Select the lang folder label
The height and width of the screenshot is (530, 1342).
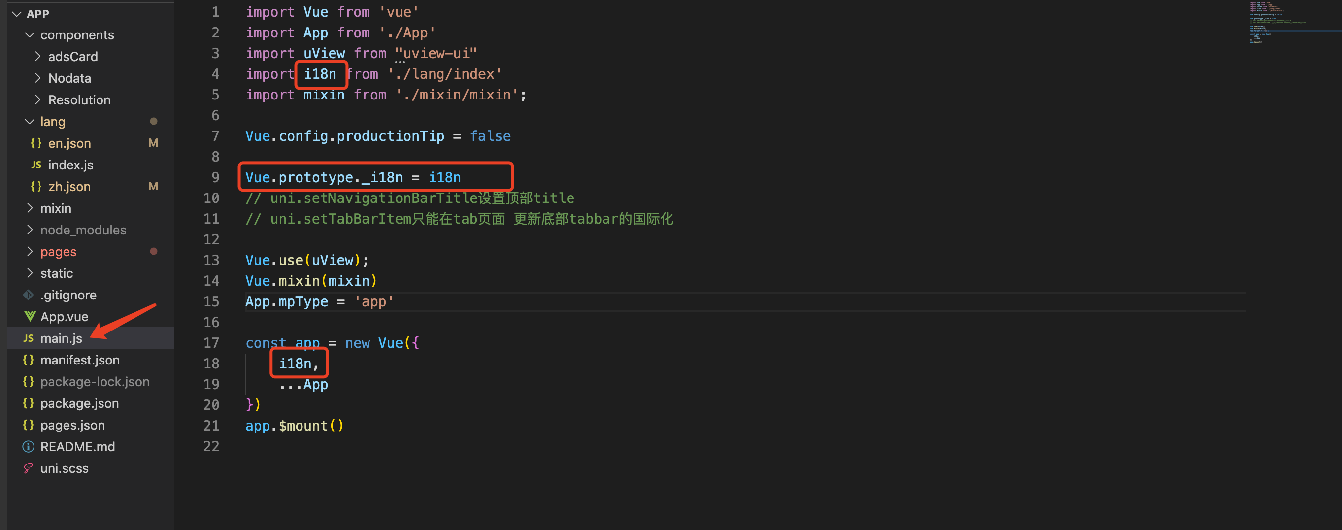point(53,121)
